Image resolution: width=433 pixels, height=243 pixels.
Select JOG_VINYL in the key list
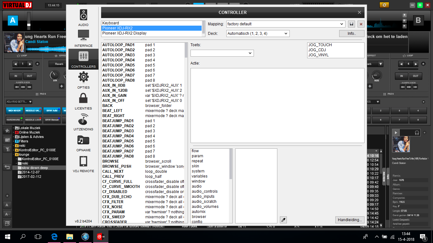pyautogui.click(x=336, y=55)
